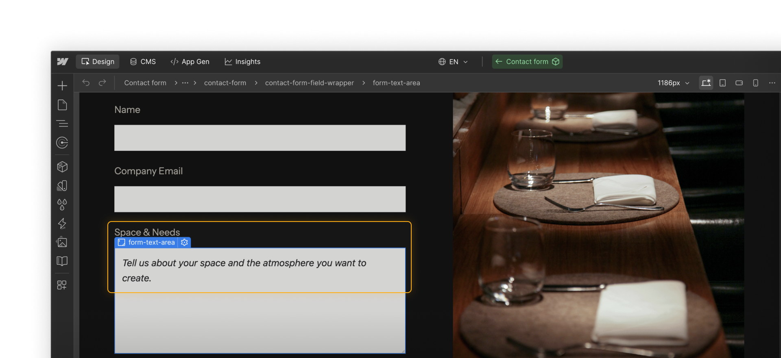Image resolution: width=781 pixels, height=358 pixels.
Task: Click the component cube icon beside Contact form
Action: (x=556, y=62)
